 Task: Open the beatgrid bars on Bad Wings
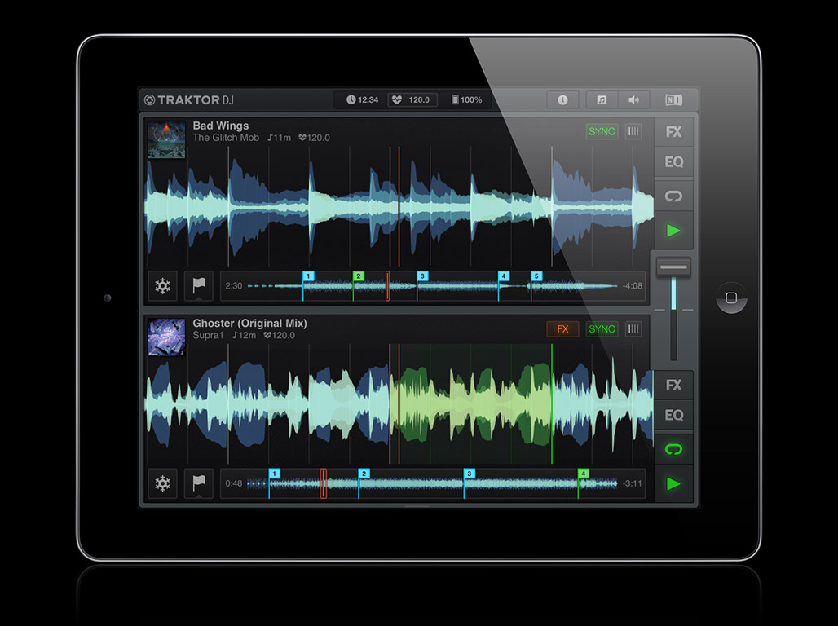pos(633,131)
